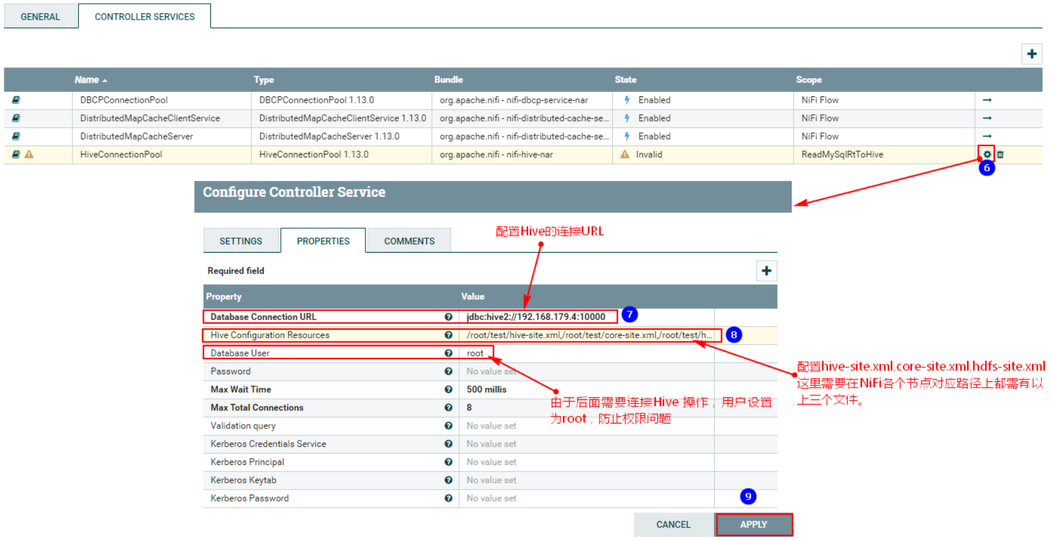
Task: Edit the Kerberos Principal value field
Action: (x=586, y=462)
